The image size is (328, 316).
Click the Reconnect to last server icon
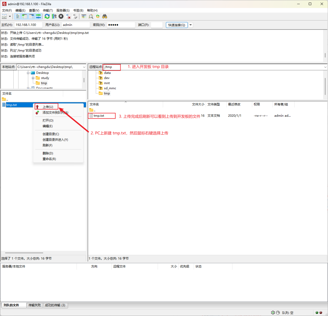point(75,16)
